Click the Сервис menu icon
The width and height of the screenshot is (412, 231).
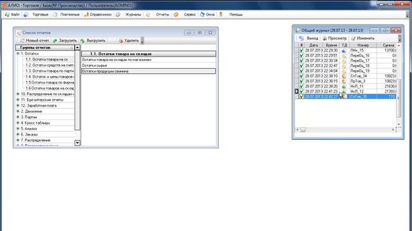pyautogui.click(x=176, y=14)
